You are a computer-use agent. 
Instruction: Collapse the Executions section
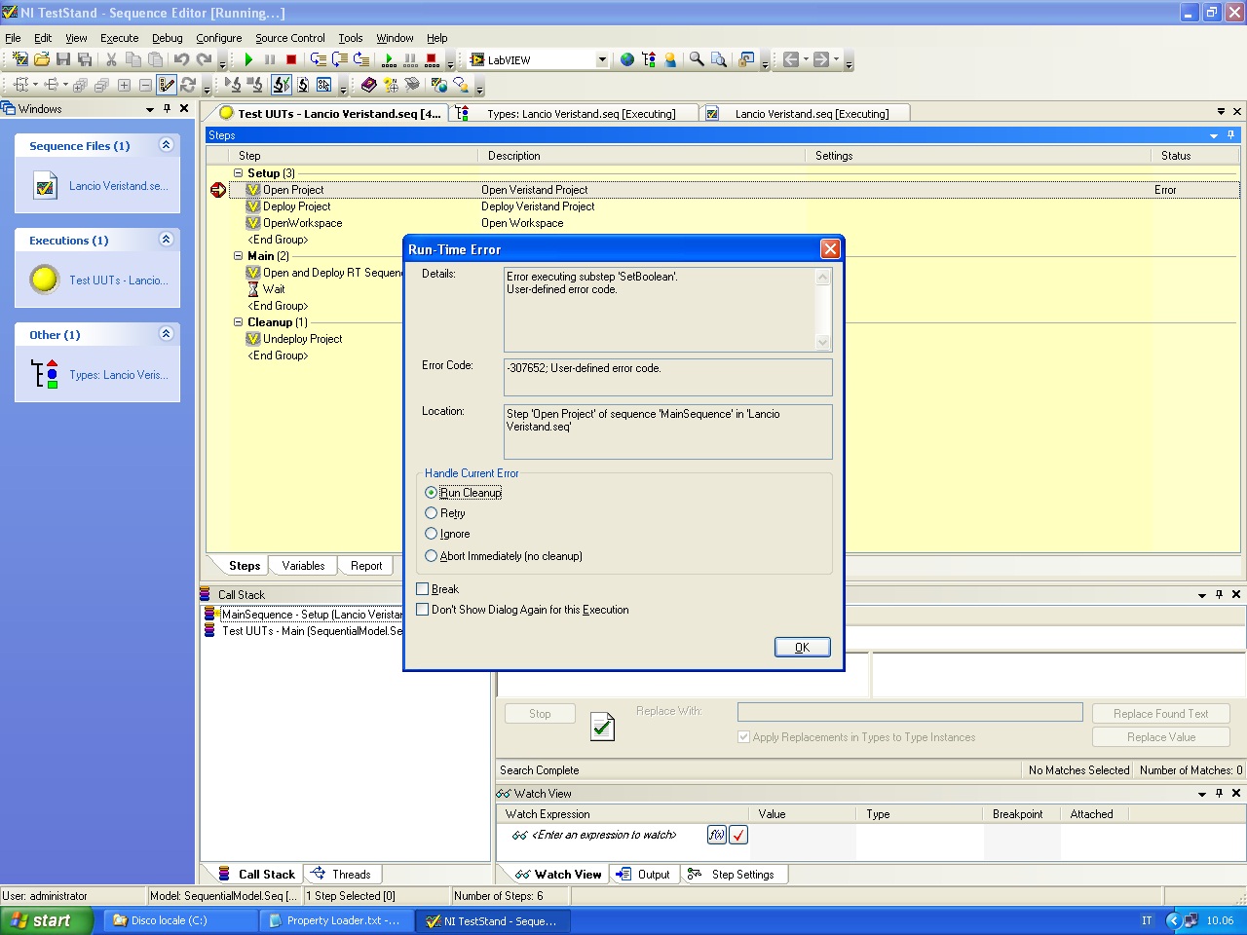[x=166, y=240]
